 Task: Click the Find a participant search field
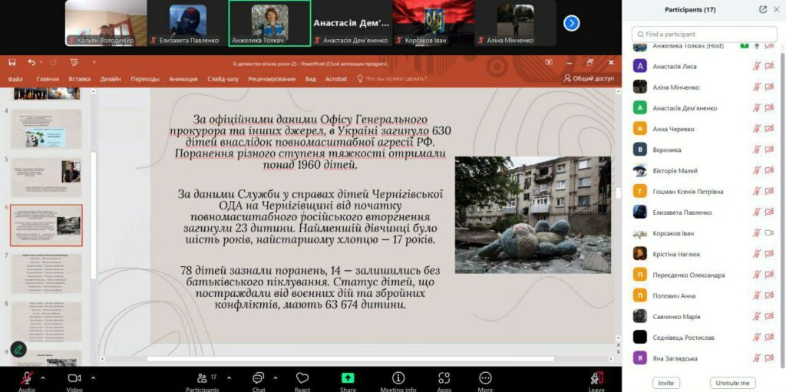click(x=702, y=34)
